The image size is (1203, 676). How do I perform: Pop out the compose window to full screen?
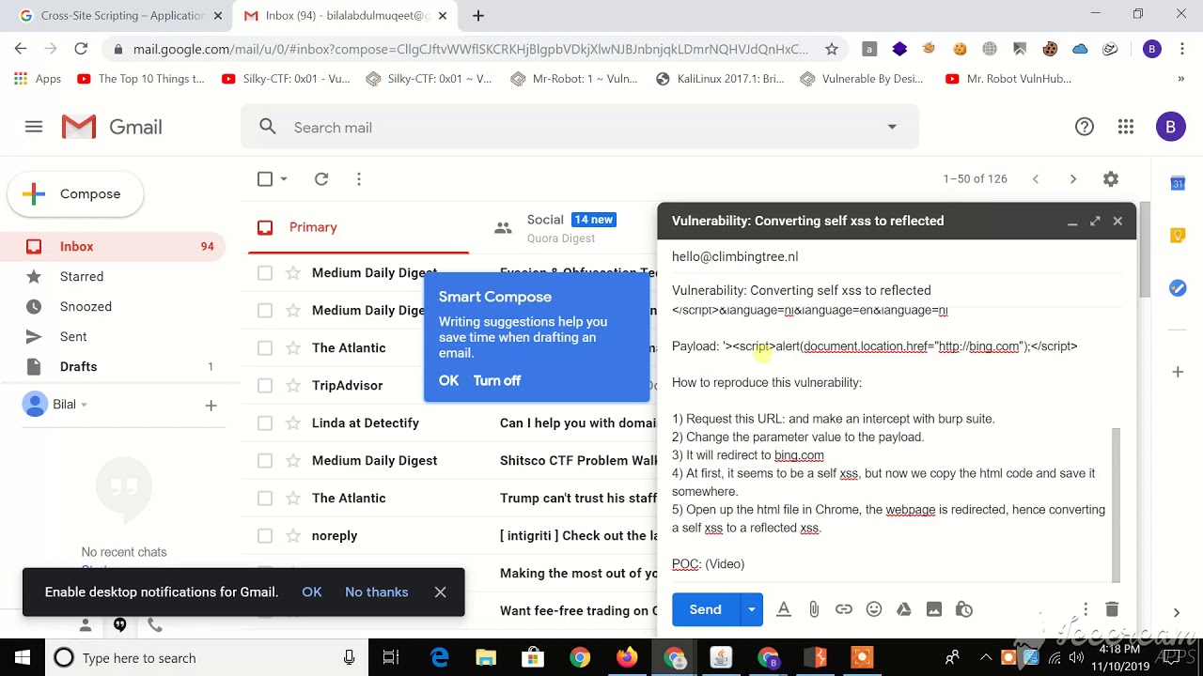pyautogui.click(x=1095, y=222)
